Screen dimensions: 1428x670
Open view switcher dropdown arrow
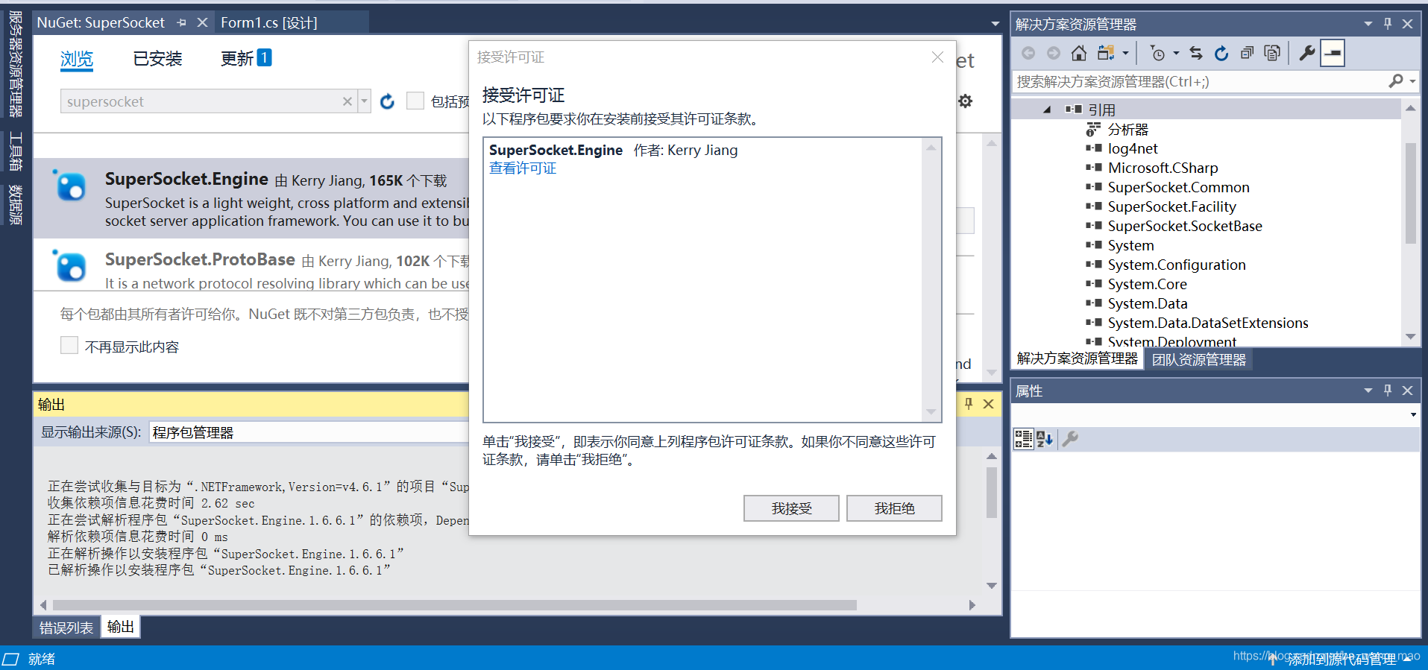tap(1125, 53)
